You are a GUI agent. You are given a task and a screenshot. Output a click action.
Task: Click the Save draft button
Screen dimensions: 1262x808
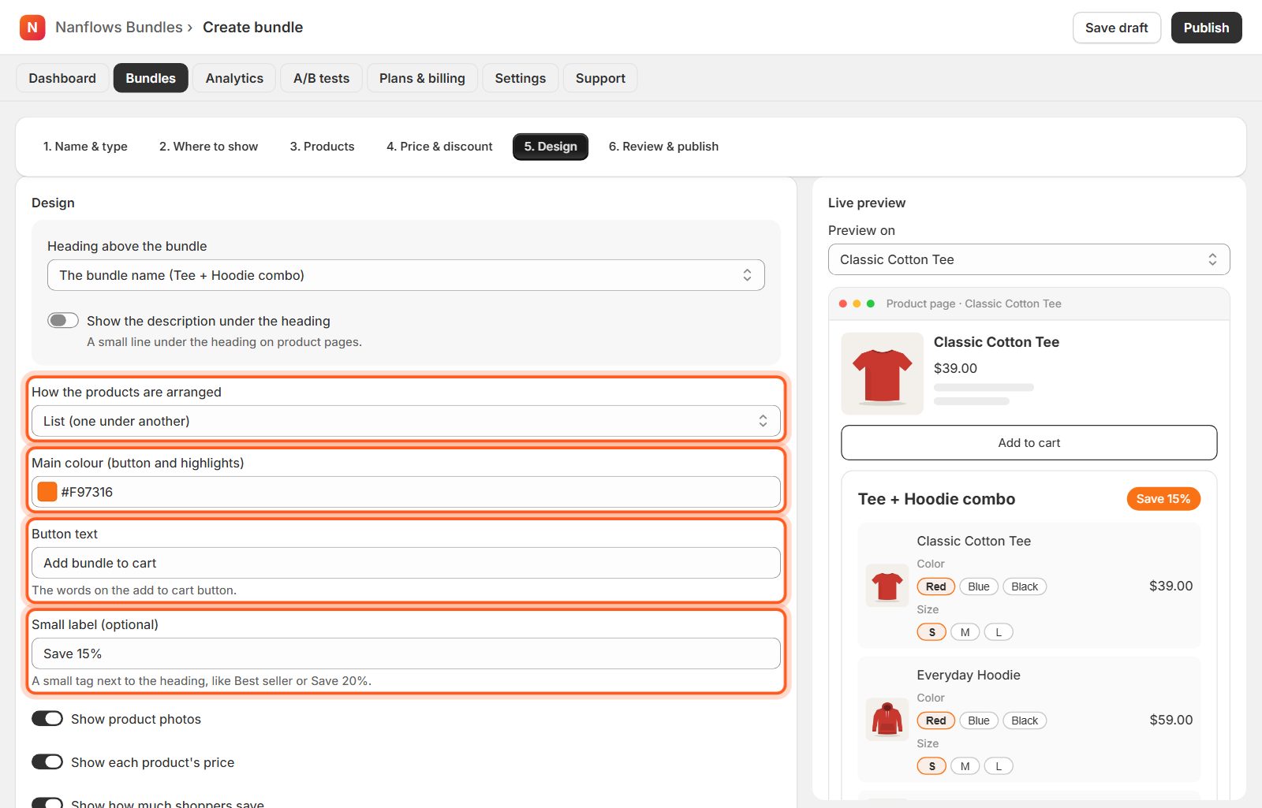(1117, 28)
